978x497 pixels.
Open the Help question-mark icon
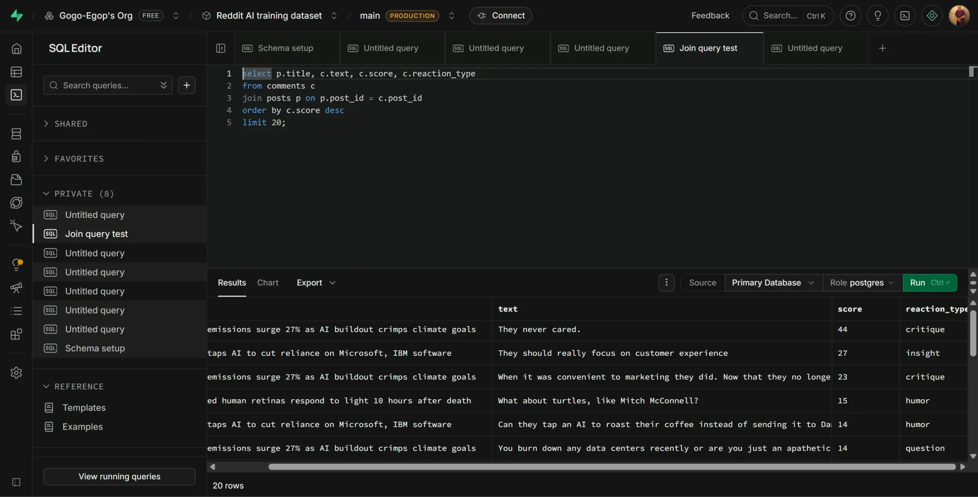tap(851, 16)
